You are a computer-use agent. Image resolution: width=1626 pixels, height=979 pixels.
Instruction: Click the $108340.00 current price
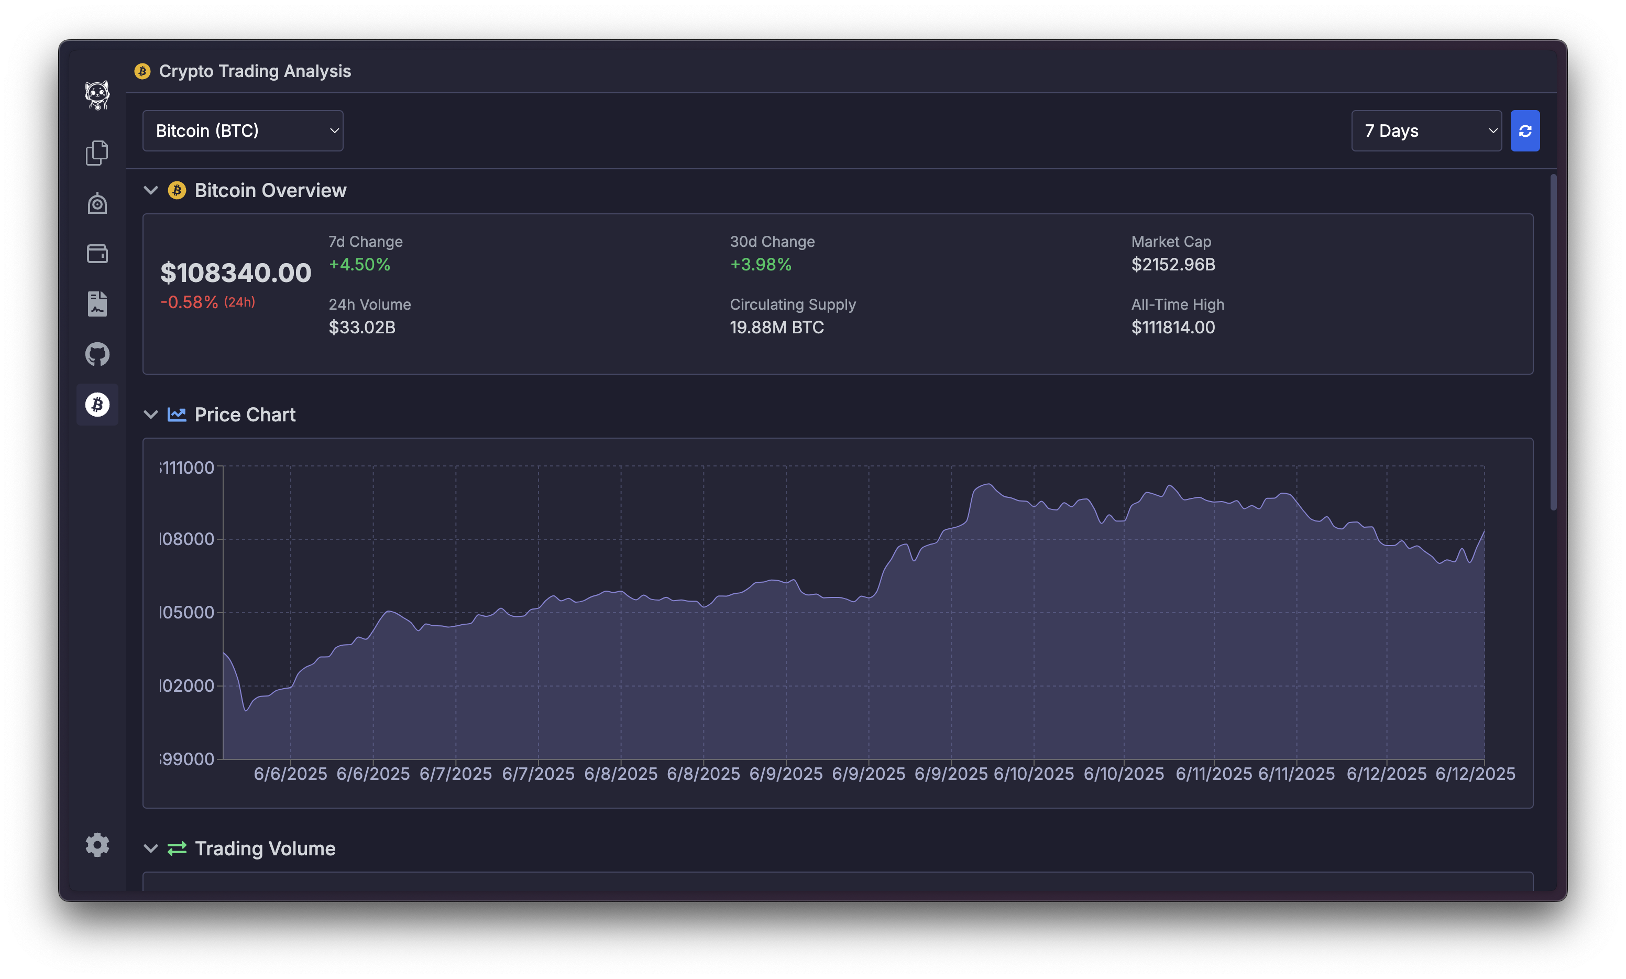(235, 273)
